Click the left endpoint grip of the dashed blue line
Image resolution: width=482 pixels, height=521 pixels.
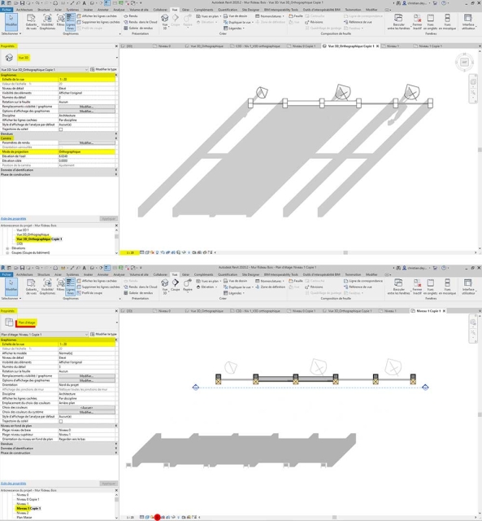tap(195, 387)
